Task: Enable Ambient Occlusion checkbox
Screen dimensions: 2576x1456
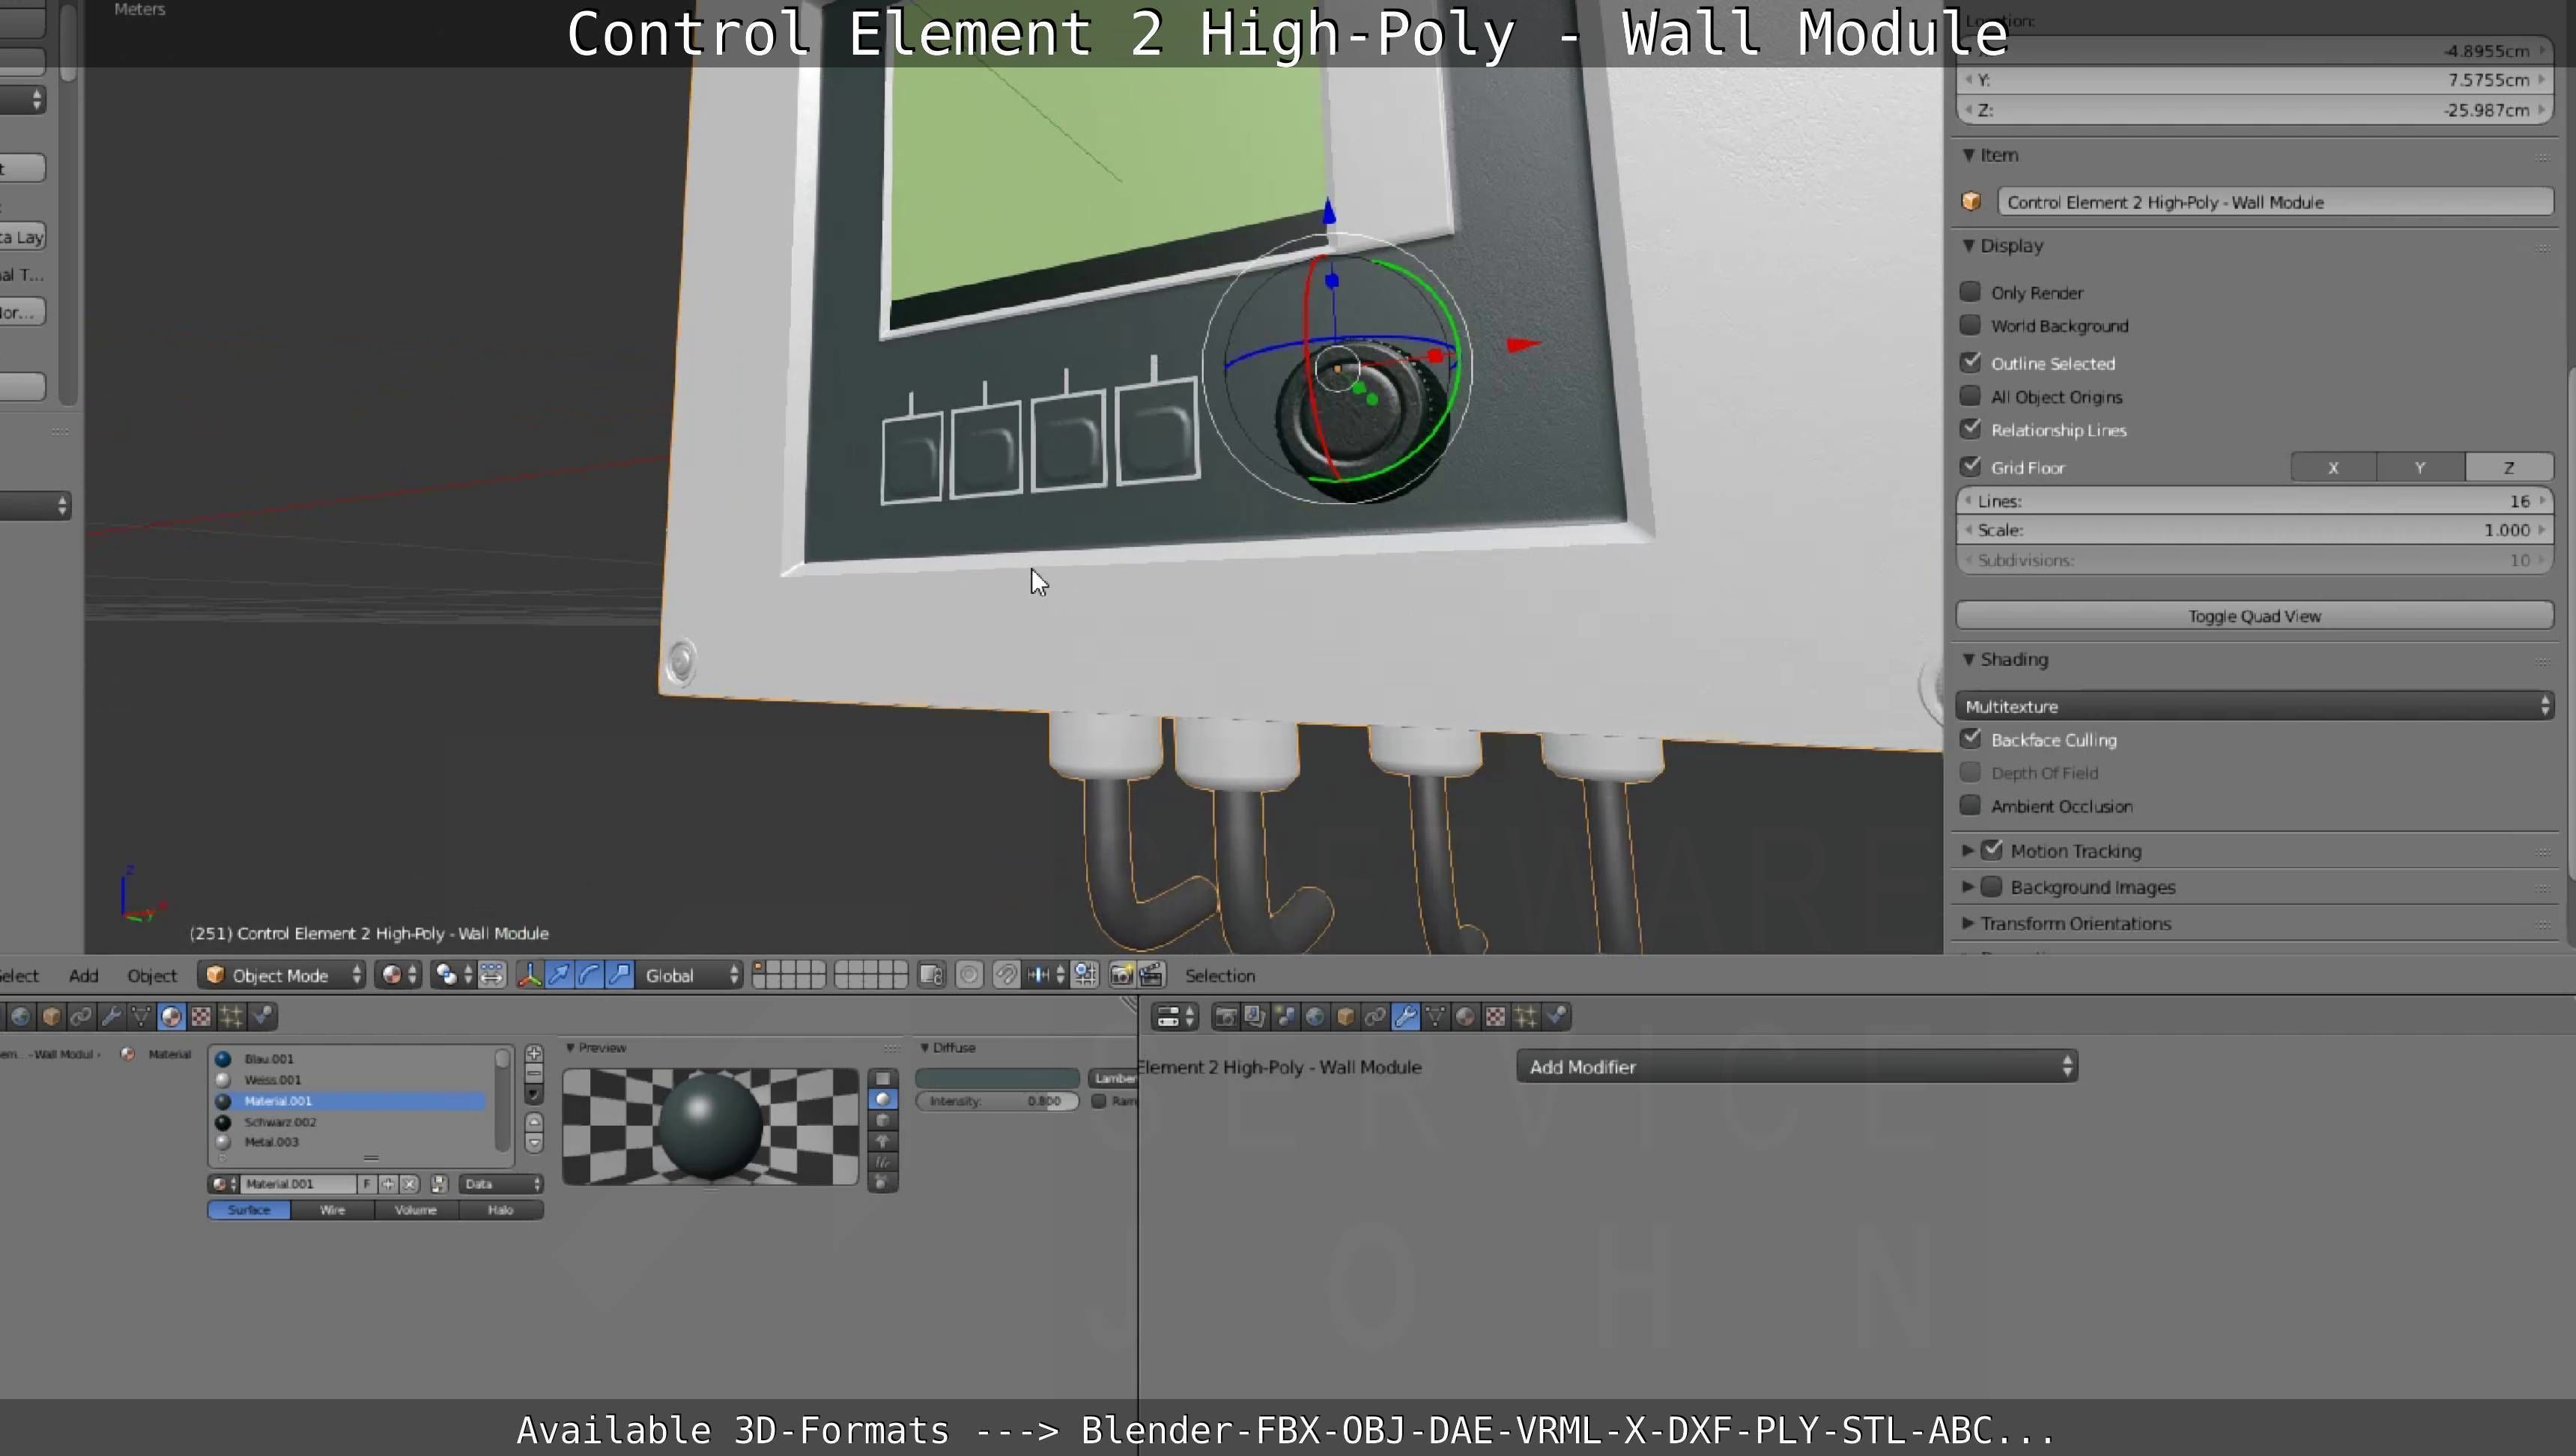Action: [x=1970, y=805]
